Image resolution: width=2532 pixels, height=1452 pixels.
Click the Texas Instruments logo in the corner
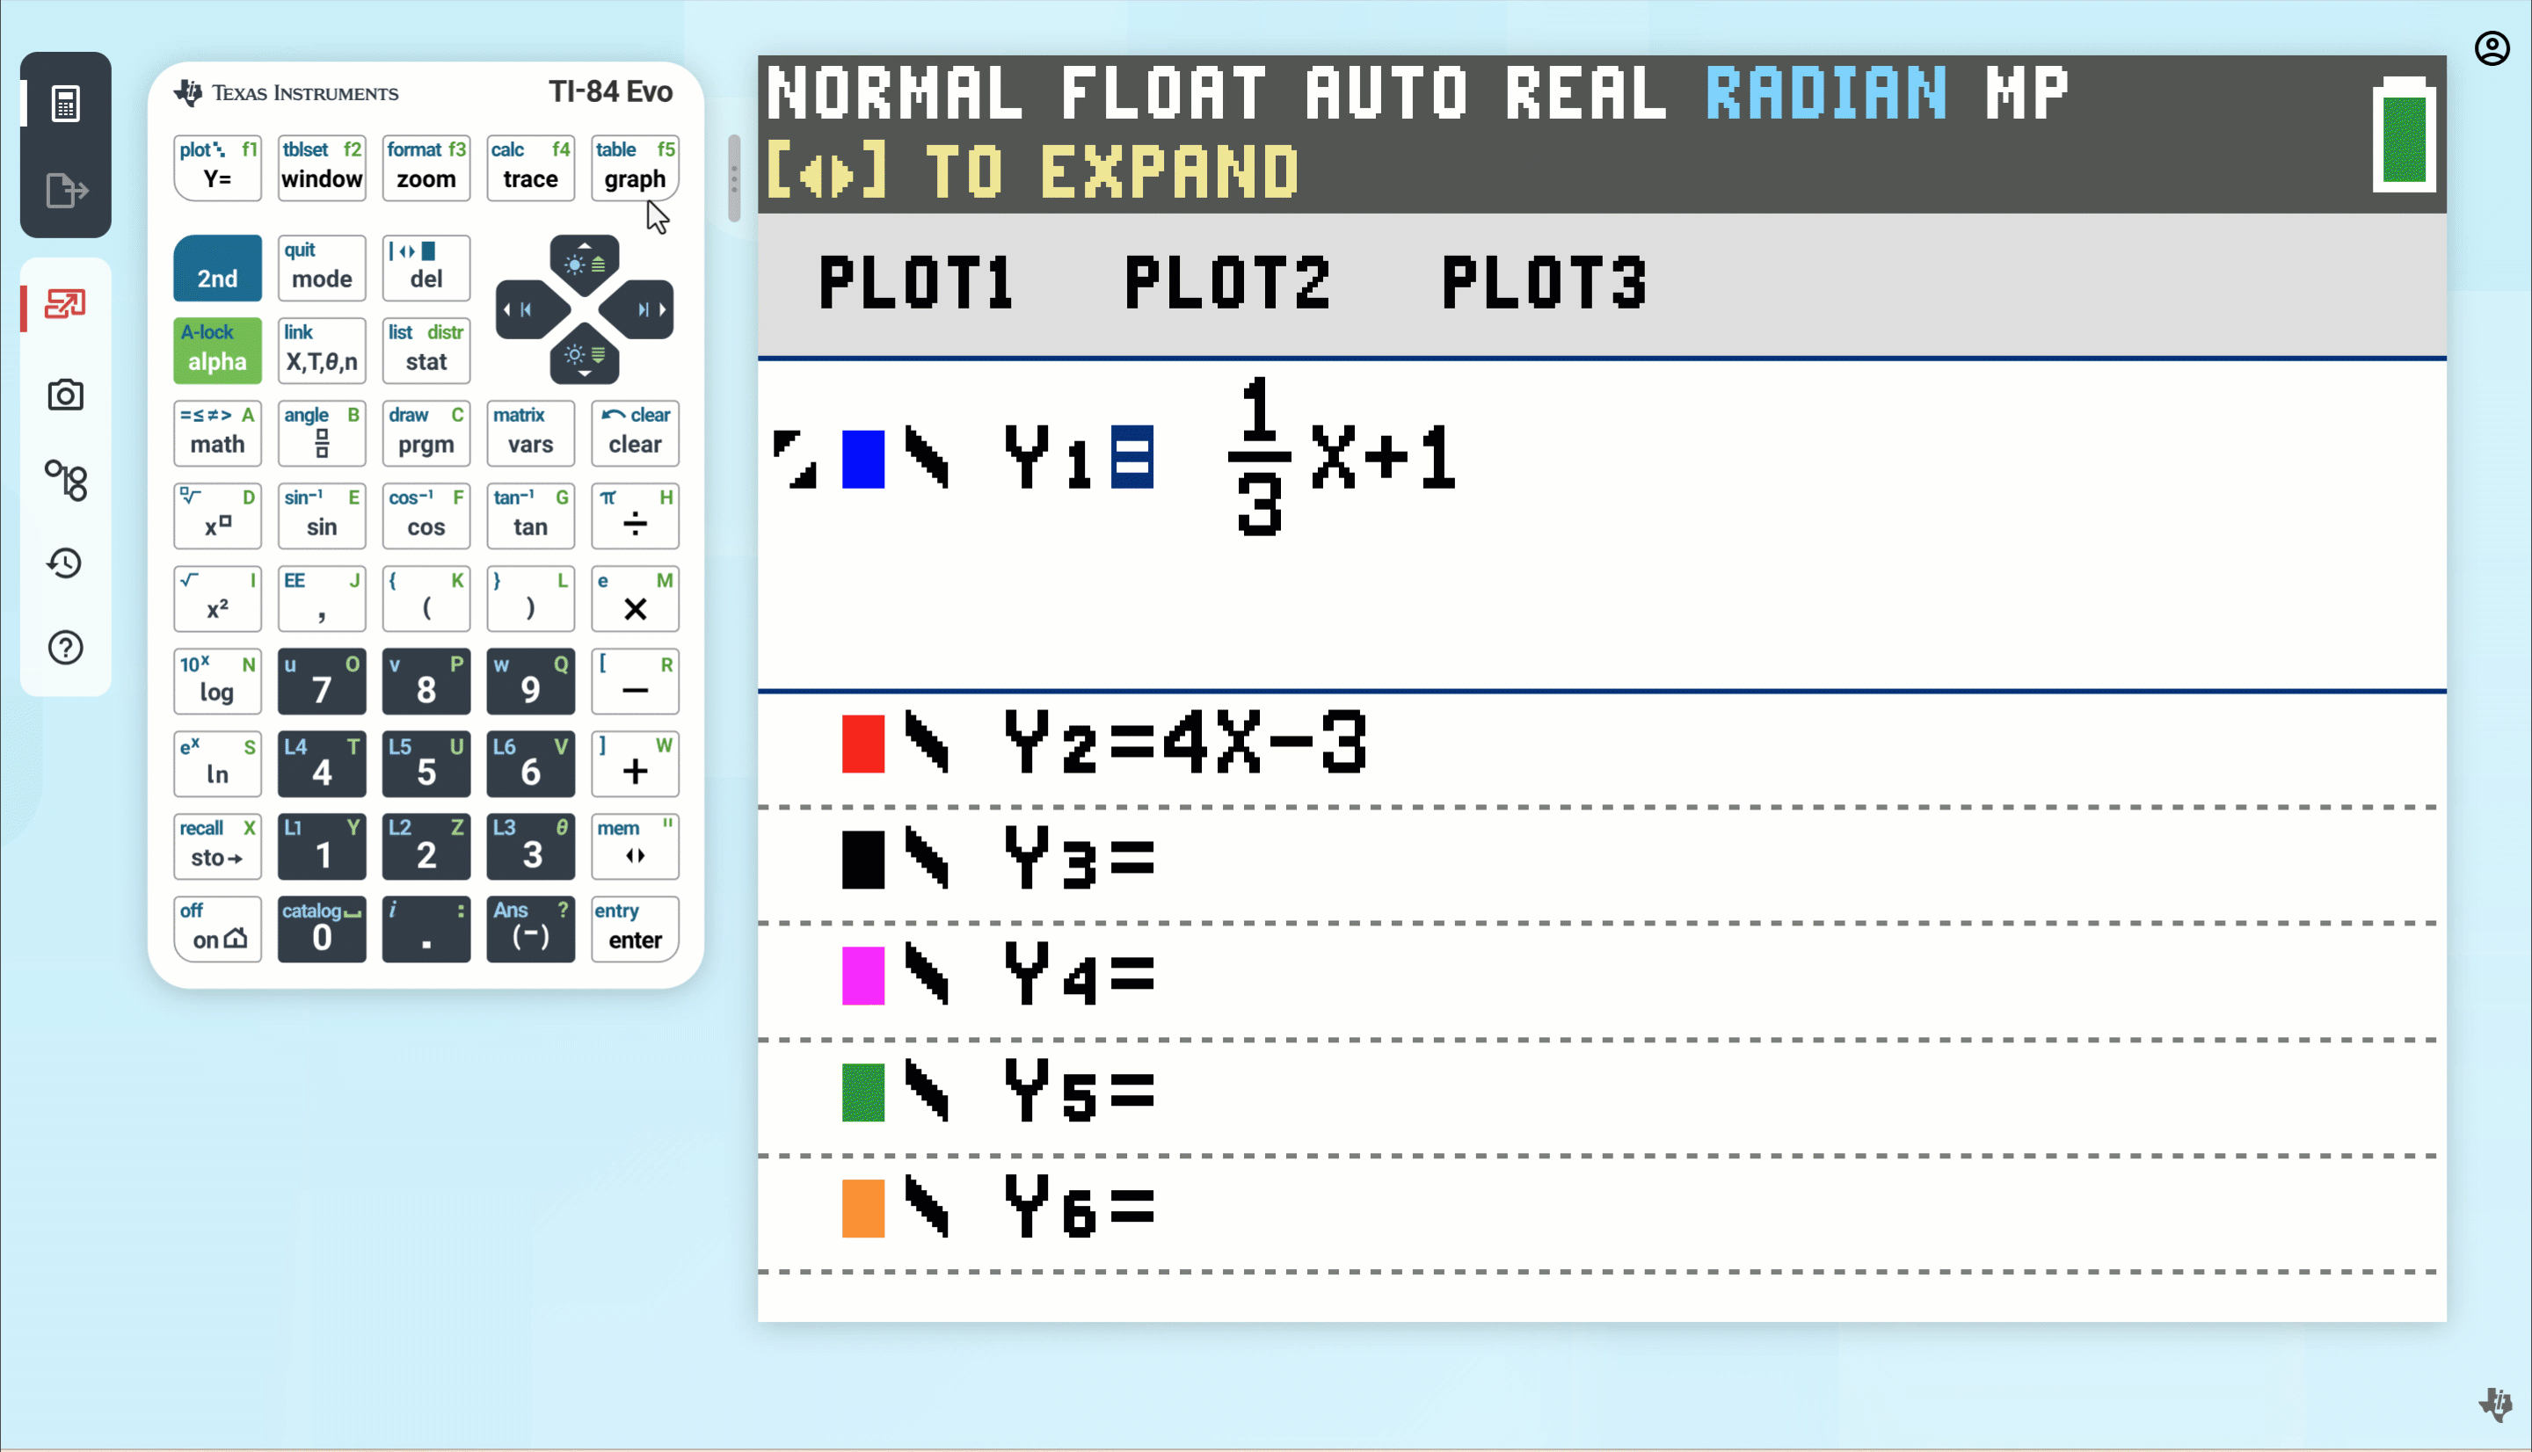(x=2496, y=1405)
